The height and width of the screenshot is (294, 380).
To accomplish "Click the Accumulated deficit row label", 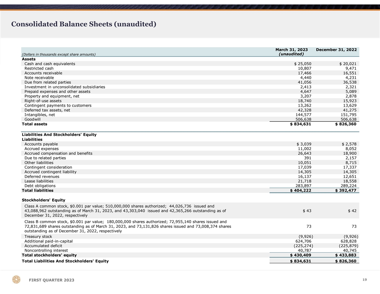I will point(44,246).
